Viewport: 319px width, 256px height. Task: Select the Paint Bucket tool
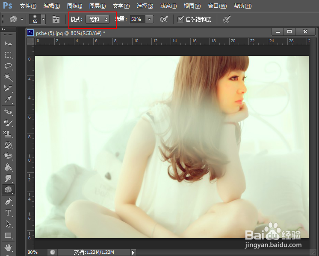tap(8, 167)
